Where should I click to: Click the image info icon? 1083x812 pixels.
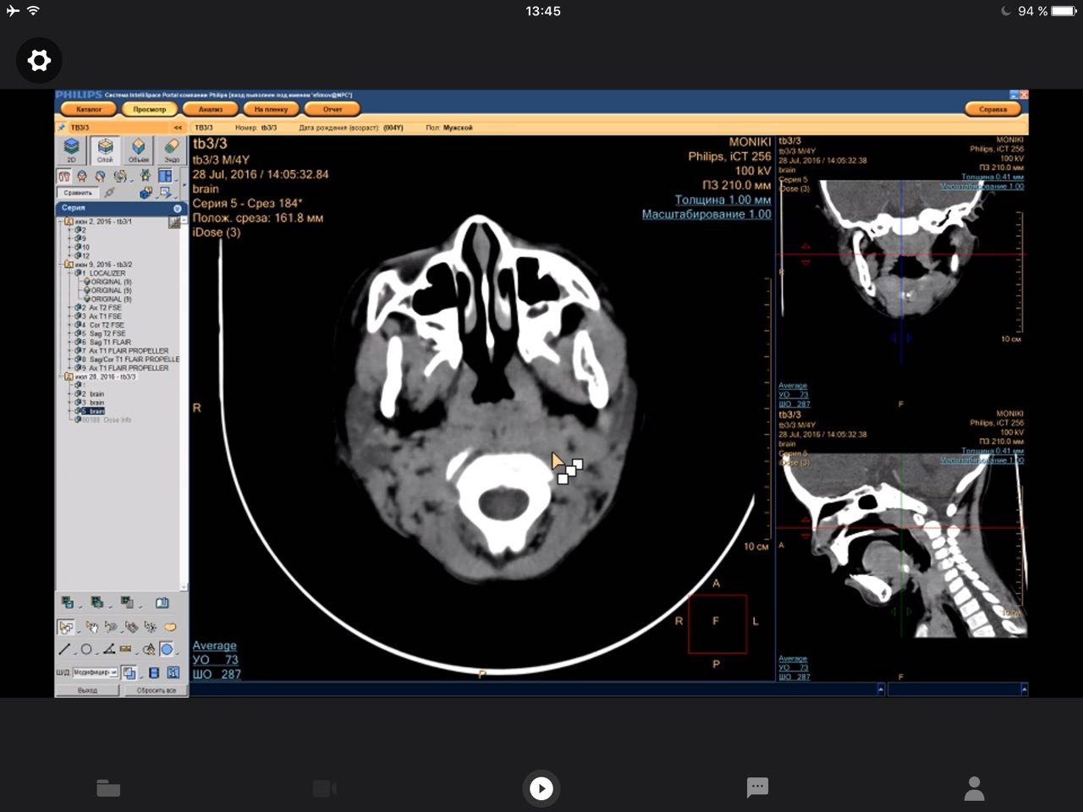point(173,672)
